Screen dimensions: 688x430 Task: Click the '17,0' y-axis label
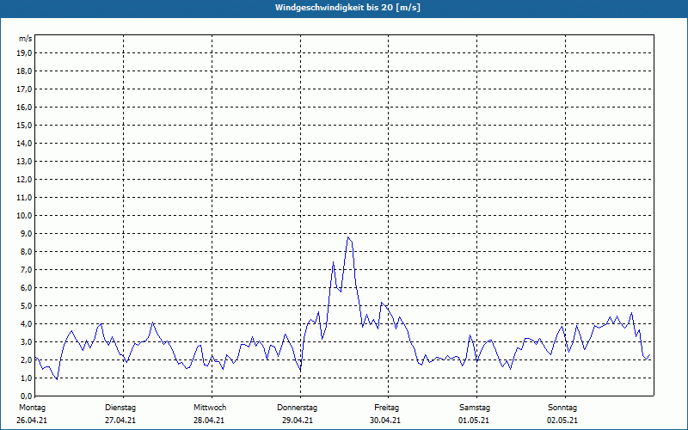(x=25, y=89)
